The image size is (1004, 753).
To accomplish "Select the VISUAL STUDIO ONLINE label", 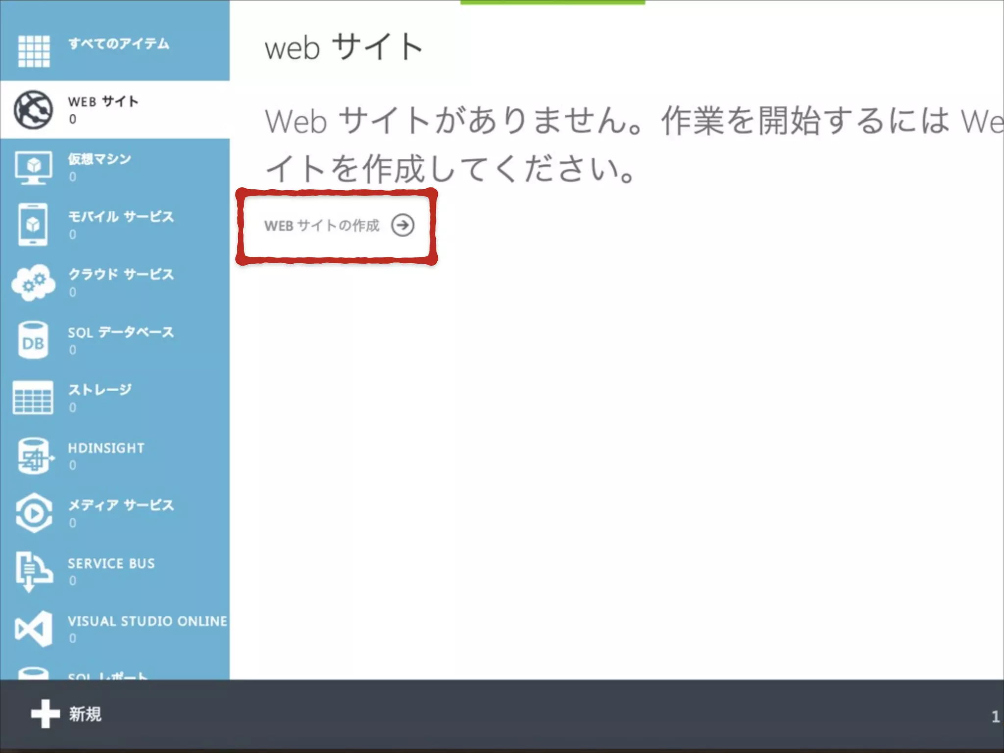I will point(147,621).
